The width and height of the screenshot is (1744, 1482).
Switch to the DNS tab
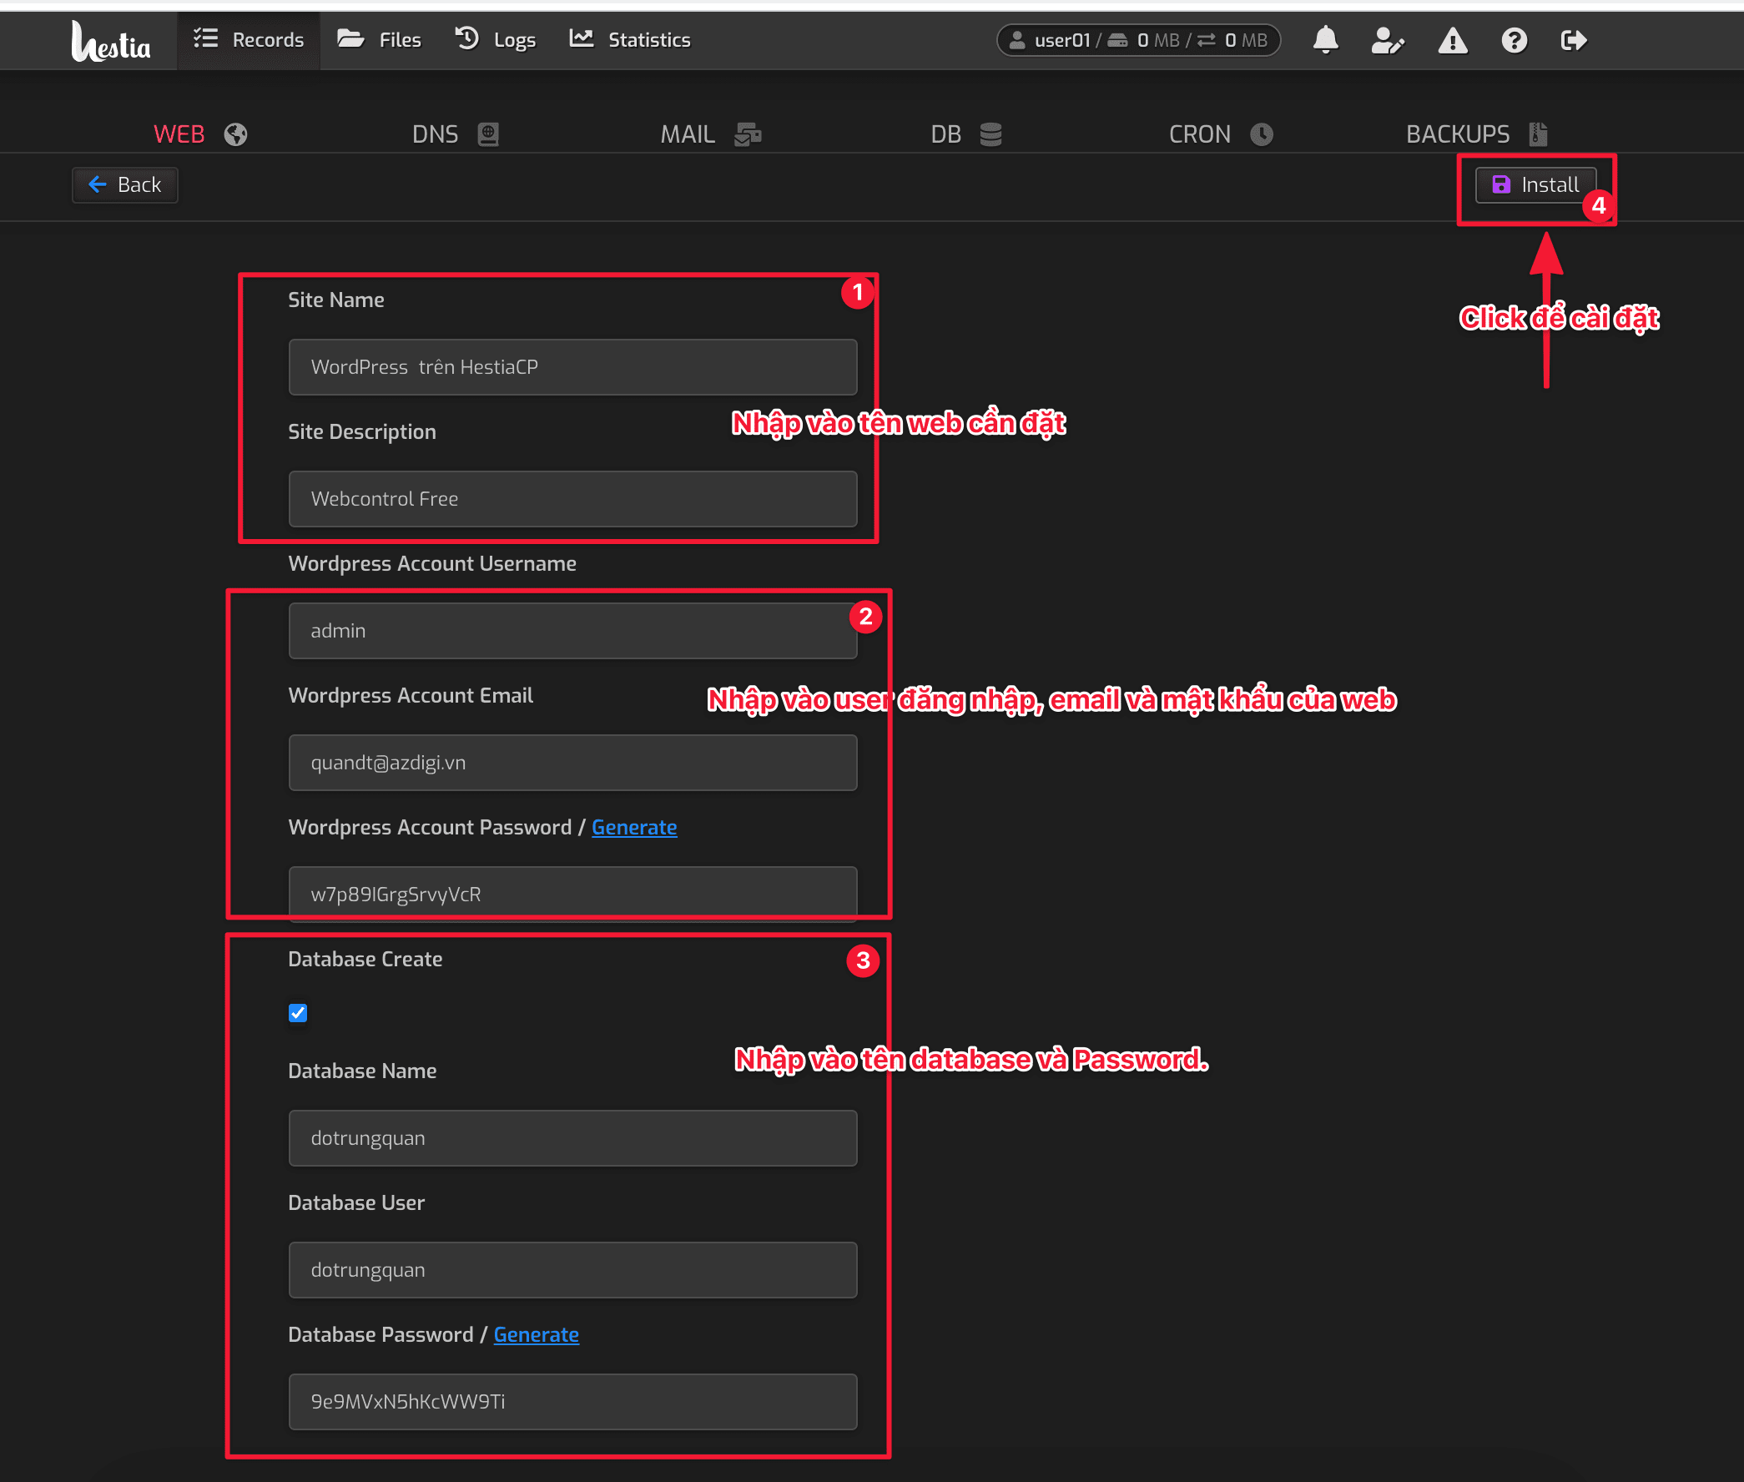[x=434, y=134]
